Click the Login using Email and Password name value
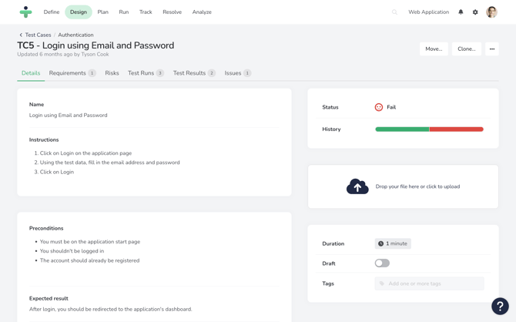Image resolution: width=516 pixels, height=322 pixels. 68,116
